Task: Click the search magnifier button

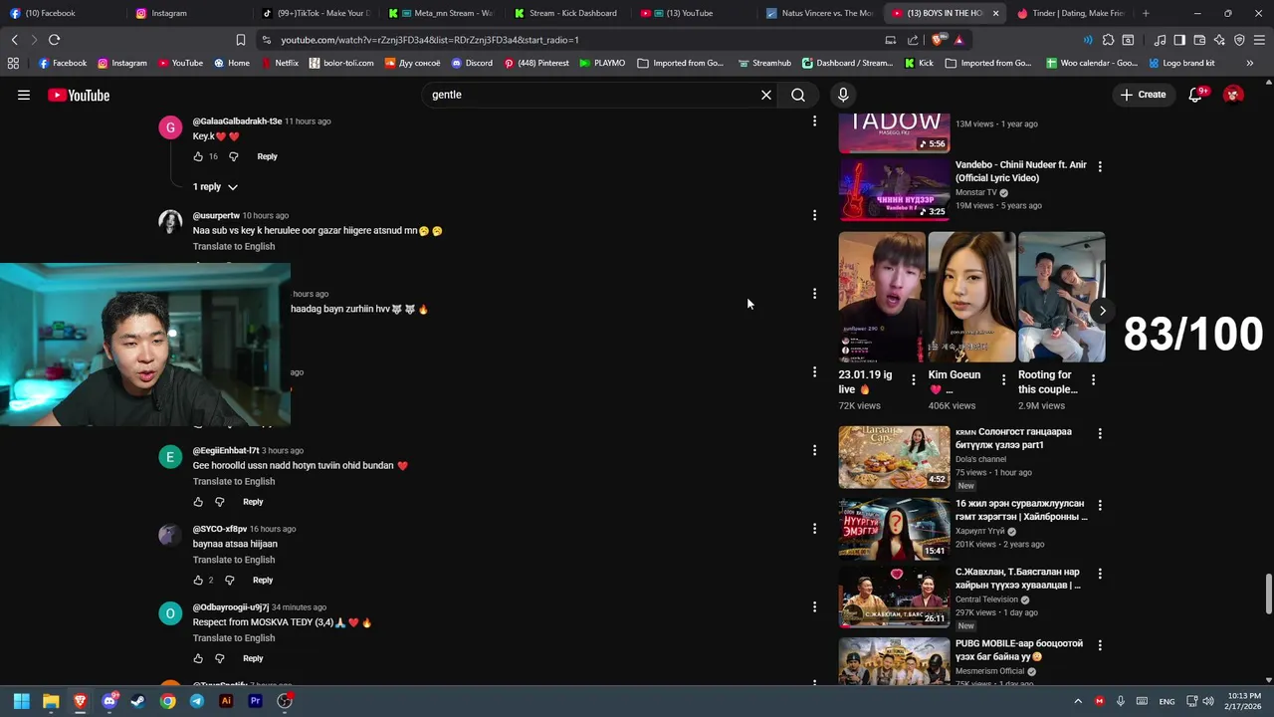Action: [798, 95]
